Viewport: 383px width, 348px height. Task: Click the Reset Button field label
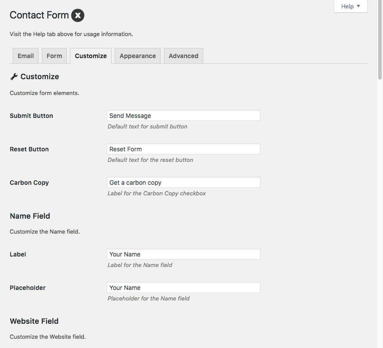[x=29, y=149]
